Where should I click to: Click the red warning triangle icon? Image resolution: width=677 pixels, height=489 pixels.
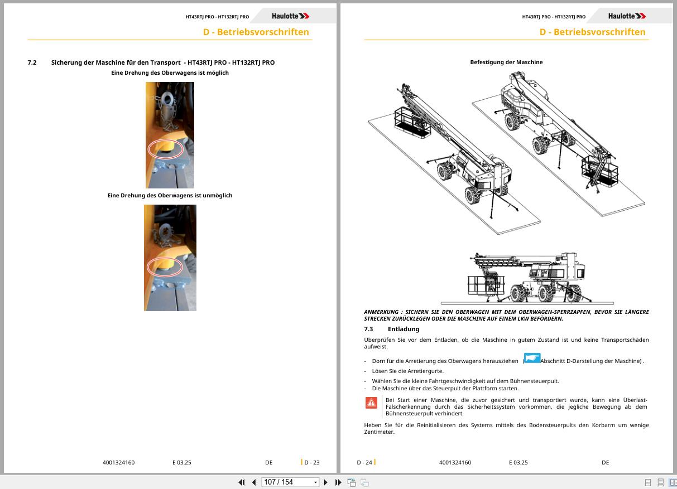[371, 403]
